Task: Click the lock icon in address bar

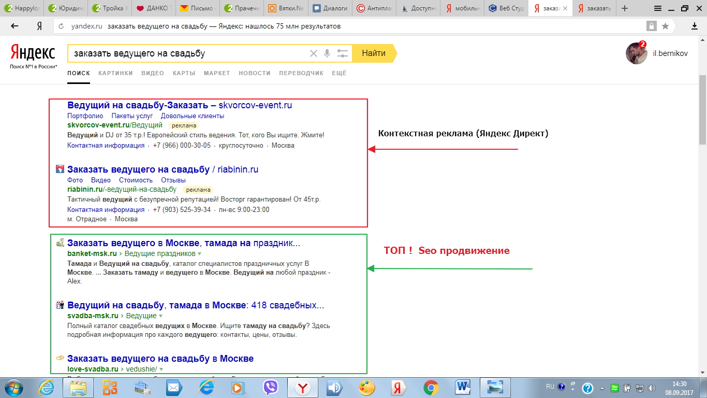Action: pyautogui.click(x=651, y=26)
